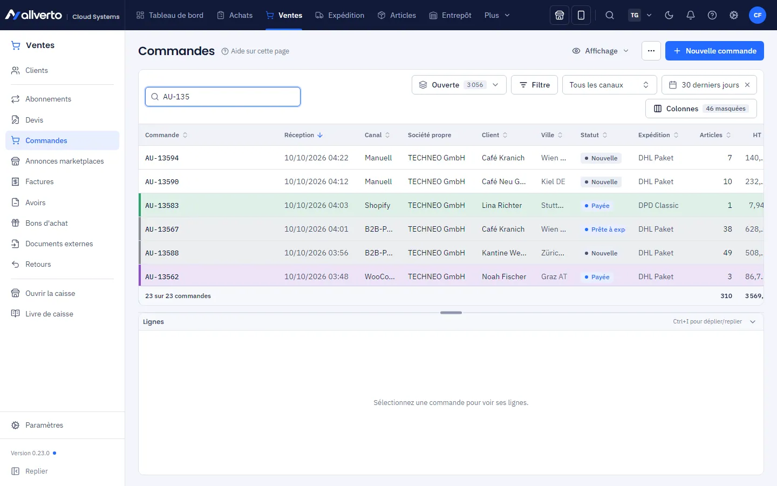777x486 pixels.
Task: Open the Filtre button
Action: (x=534, y=85)
